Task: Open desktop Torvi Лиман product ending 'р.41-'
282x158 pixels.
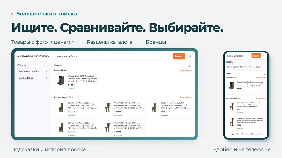Action: (129, 105)
